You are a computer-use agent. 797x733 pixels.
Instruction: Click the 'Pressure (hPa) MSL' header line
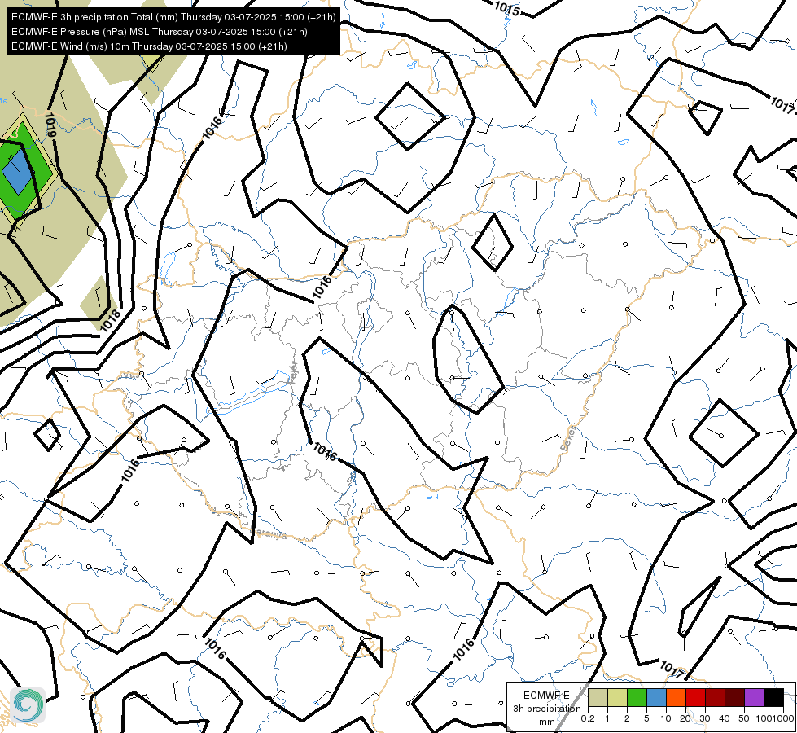(159, 32)
